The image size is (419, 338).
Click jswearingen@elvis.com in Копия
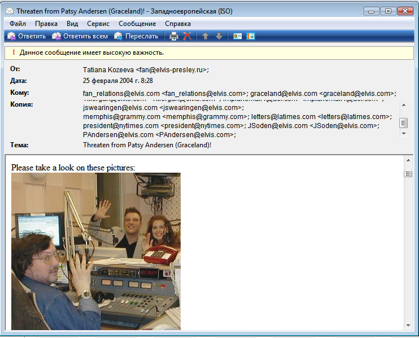click(163, 108)
